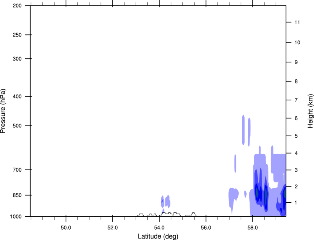
Task: Pick the 5 km height label
Action: (296, 136)
